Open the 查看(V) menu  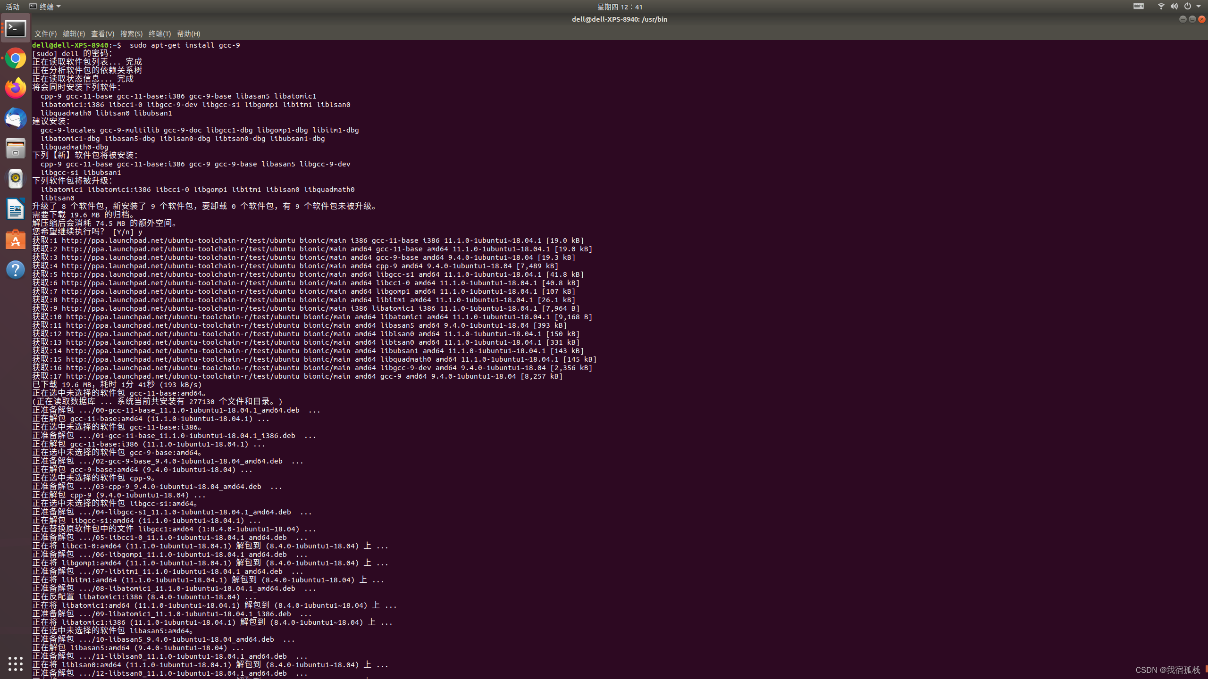click(x=102, y=34)
